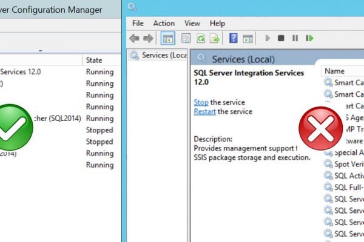
Task: Click the Restart Service icon
Action: coord(309,39)
